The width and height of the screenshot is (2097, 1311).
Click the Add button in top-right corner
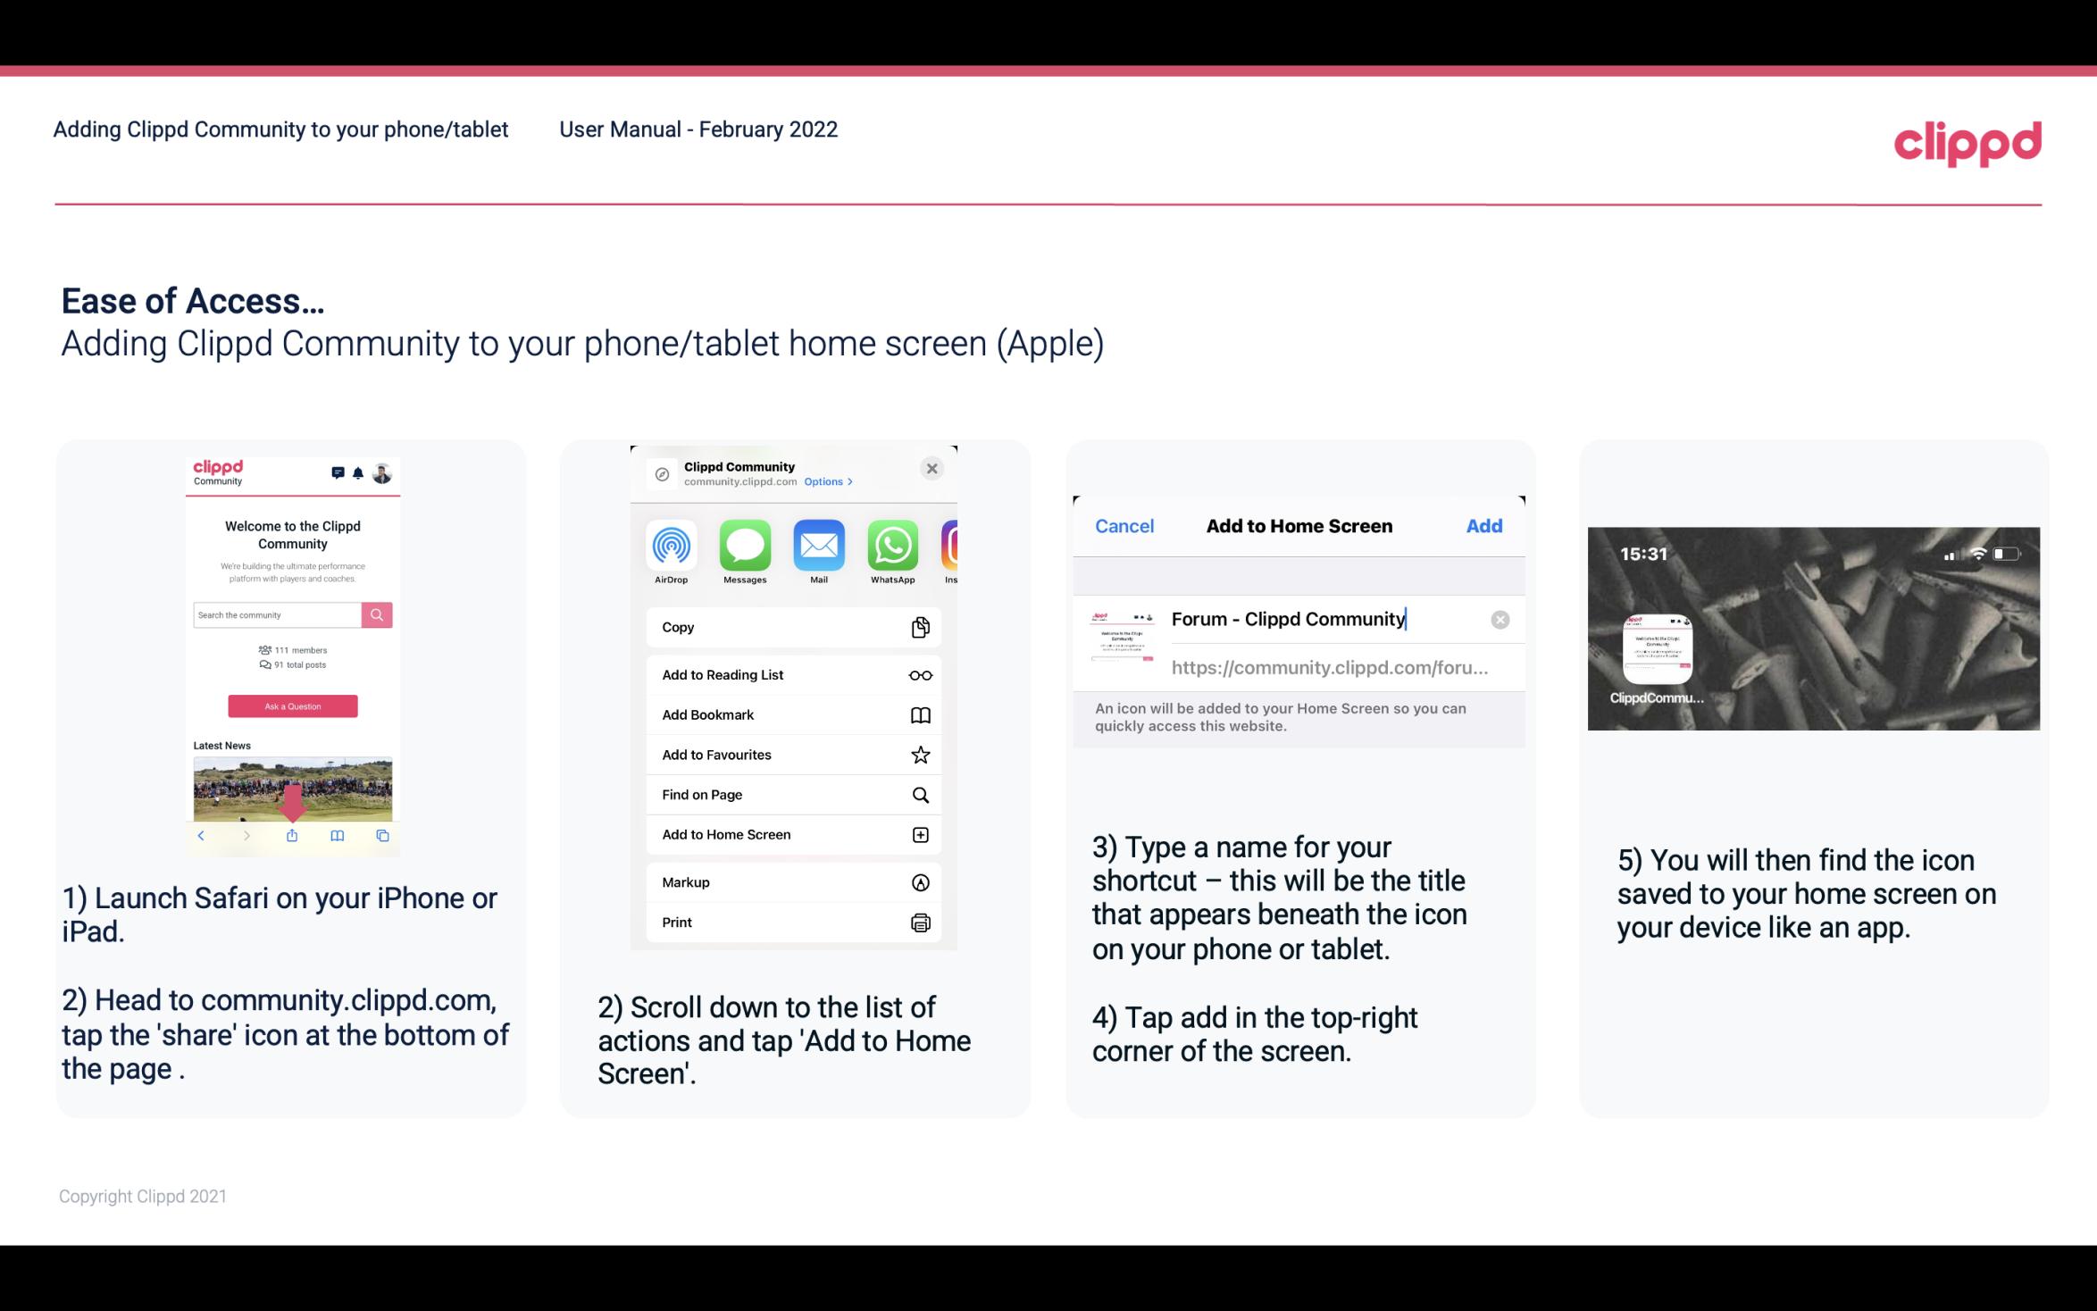coord(1484,524)
